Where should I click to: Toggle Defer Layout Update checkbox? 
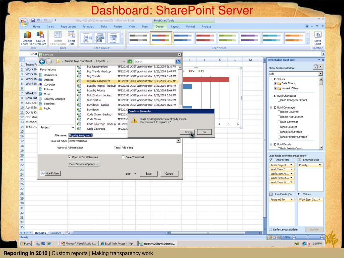[270, 229]
